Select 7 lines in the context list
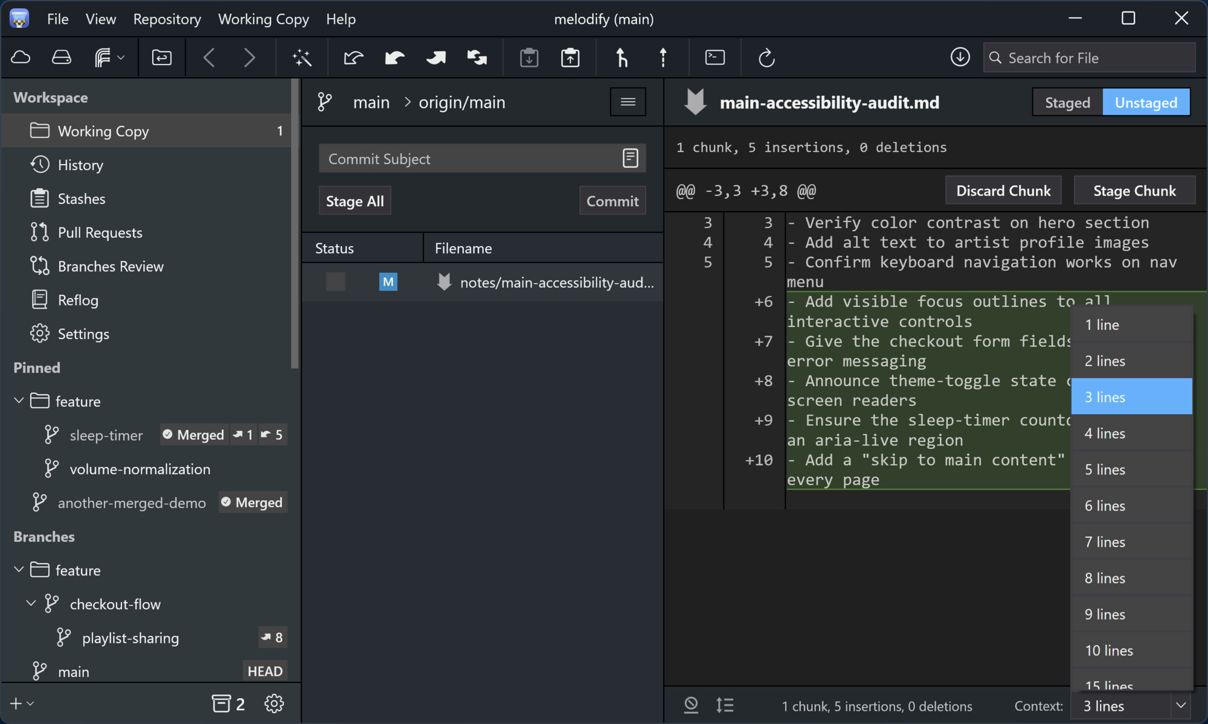Viewport: 1208px width, 724px height. click(1131, 542)
